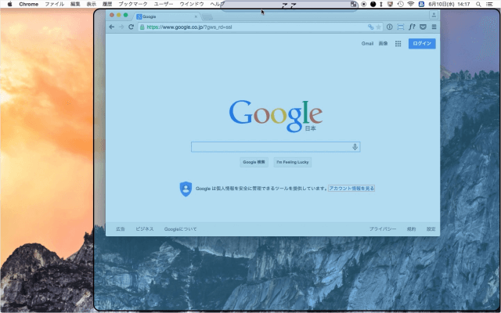501x313 pixels.
Task: Click the f? extension icon
Action: click(x=412, y=27)
